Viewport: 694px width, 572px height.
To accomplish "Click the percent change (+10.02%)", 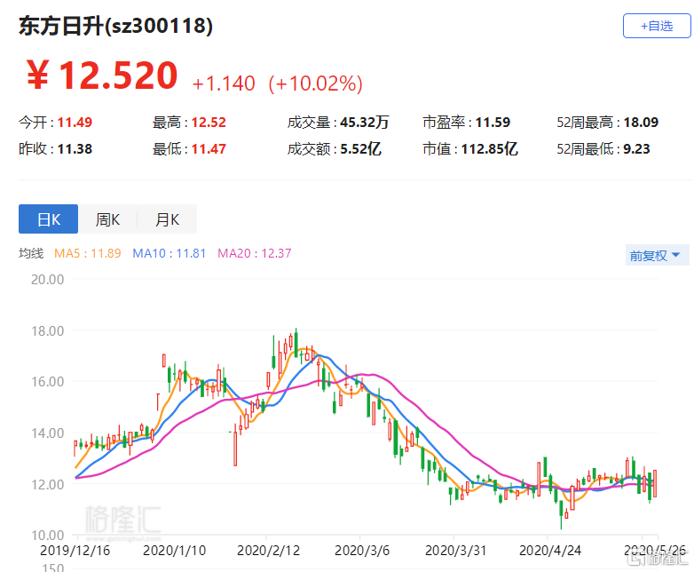I will tap(316, 83).
